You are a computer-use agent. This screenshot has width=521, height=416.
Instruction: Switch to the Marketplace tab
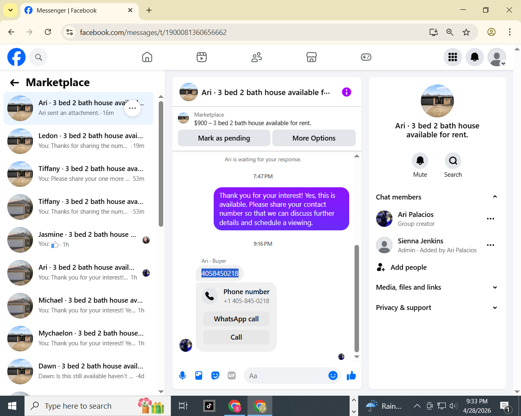click(x=311, y=57)
